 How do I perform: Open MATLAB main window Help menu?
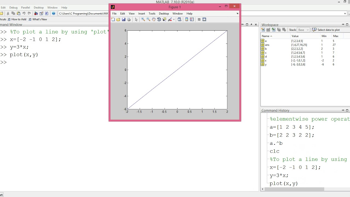64,7
